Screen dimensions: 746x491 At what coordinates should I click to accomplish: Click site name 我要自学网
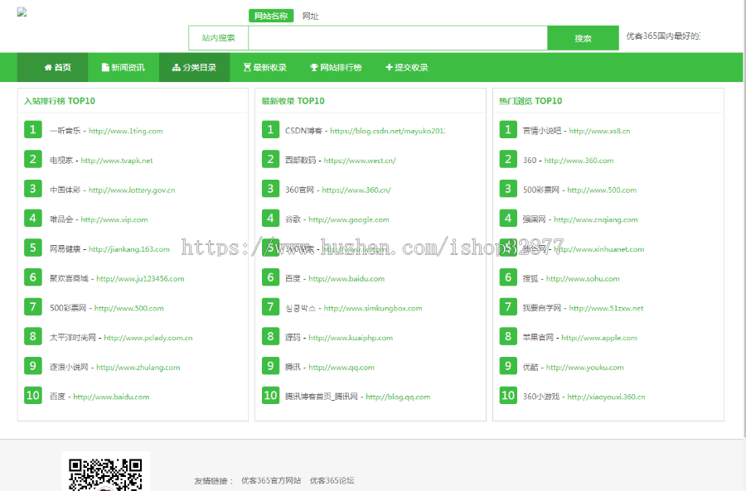(542, 308)
